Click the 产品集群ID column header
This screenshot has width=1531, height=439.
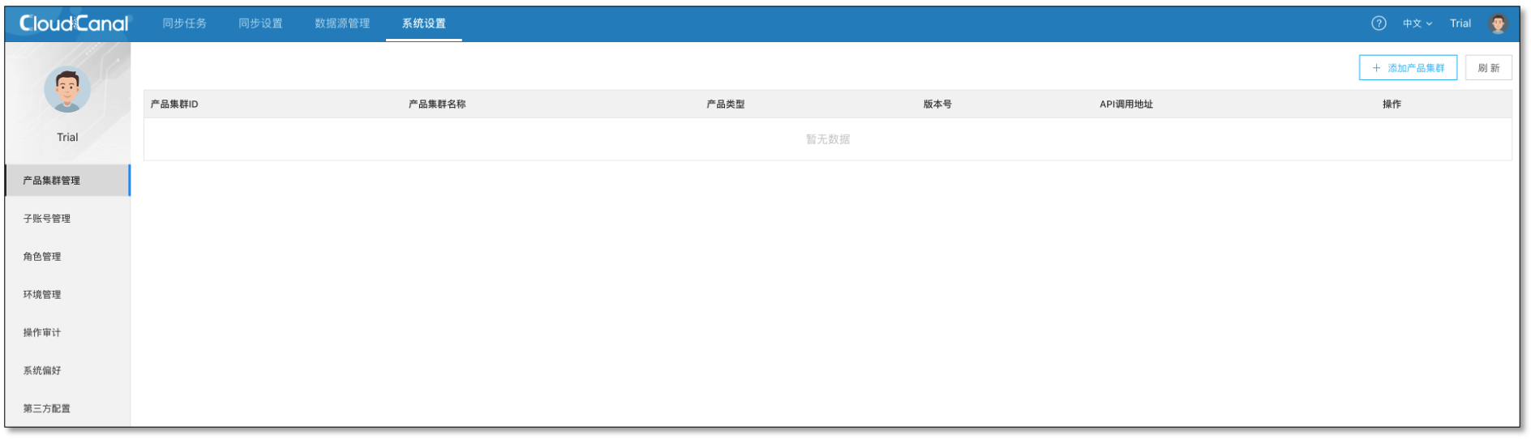(x=174, y=104)
